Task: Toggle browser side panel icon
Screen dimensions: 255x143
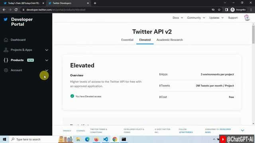Action: [x=226, y=10]
